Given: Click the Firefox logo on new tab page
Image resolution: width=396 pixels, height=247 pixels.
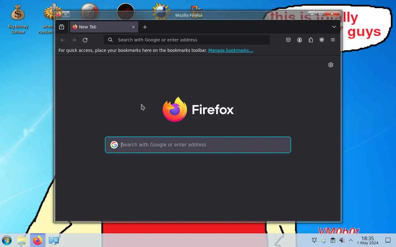Looking at the screenshot, I should (198, 109).
